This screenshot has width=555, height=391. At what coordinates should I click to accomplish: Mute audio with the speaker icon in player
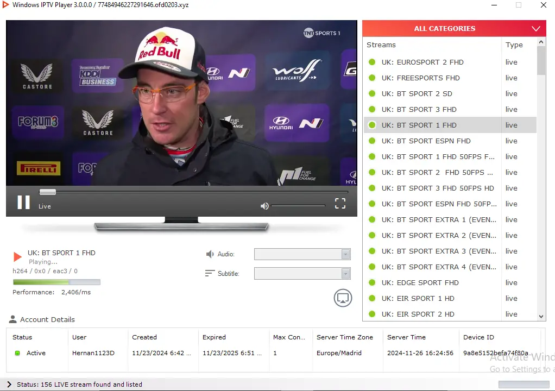click(264, 206)
